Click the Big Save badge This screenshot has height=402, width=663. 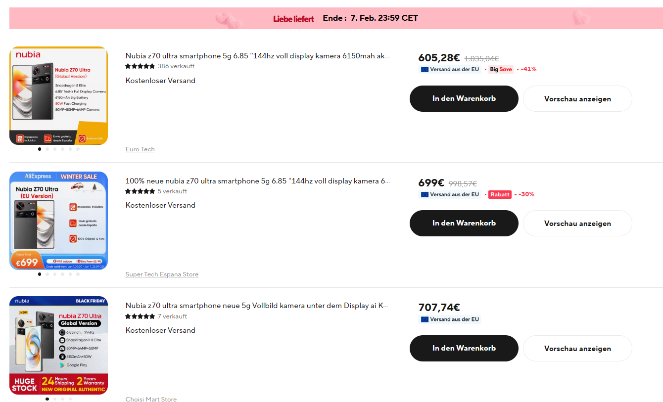[501, 70]
